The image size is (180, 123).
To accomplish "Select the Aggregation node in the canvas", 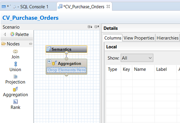I will pyautogui.click(x=66, y=67).
